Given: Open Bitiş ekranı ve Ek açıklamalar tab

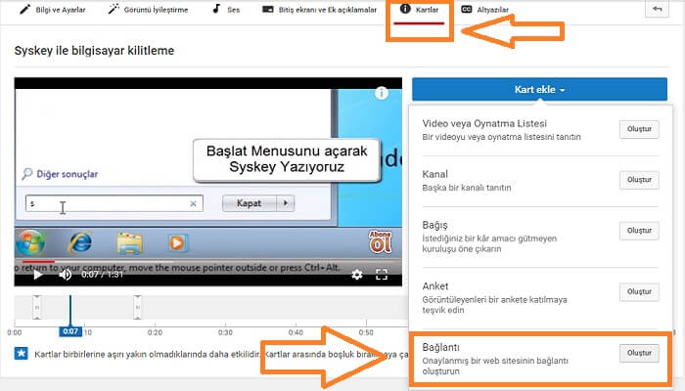Looking at the screenshot, I should (319, 10).
